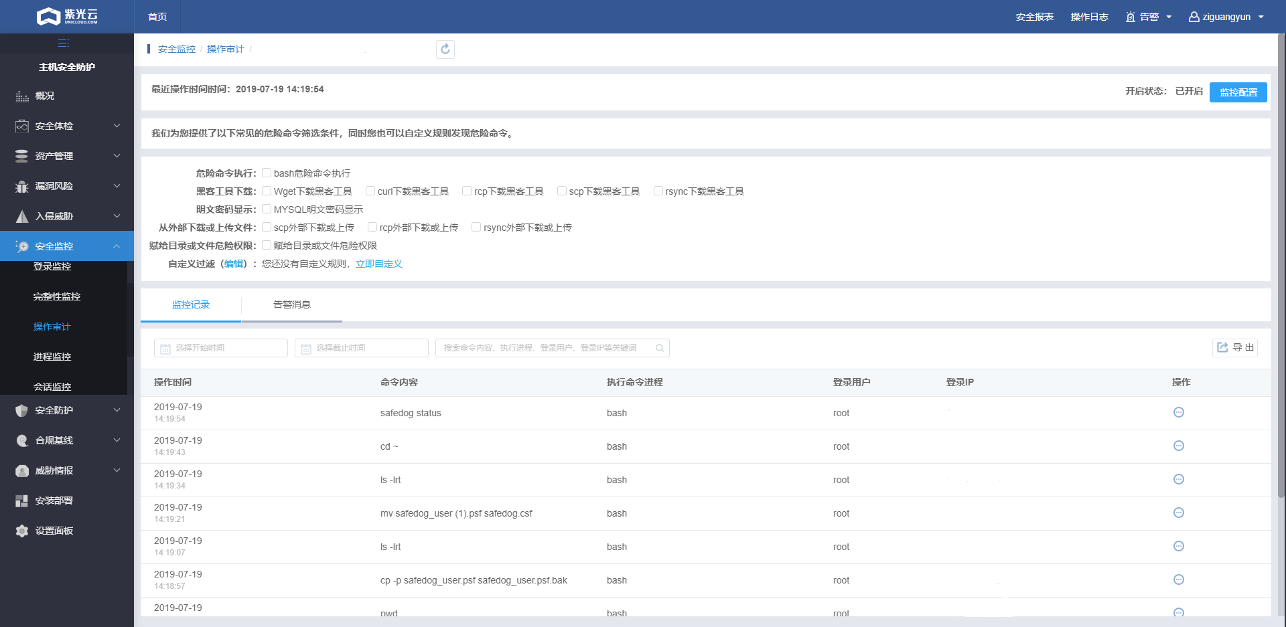
Task: Click 选择截止时间 input field
Action: [362, 348]
